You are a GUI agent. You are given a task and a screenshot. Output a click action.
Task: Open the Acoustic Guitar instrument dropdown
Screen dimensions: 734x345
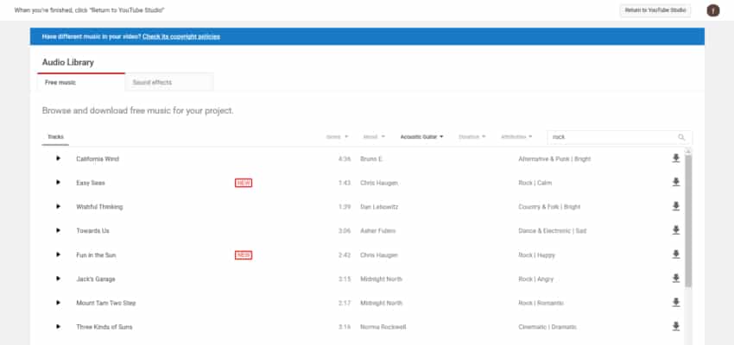pyautogui.click(x=421, y=136)
